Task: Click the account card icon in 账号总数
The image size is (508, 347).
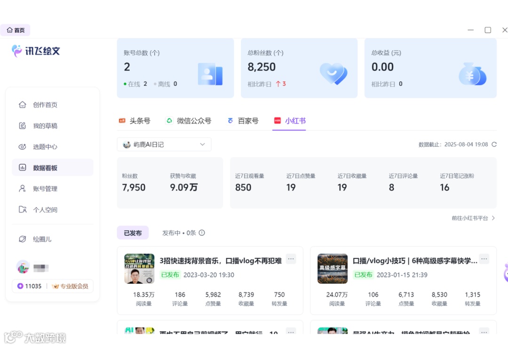Action: point(210,74)
